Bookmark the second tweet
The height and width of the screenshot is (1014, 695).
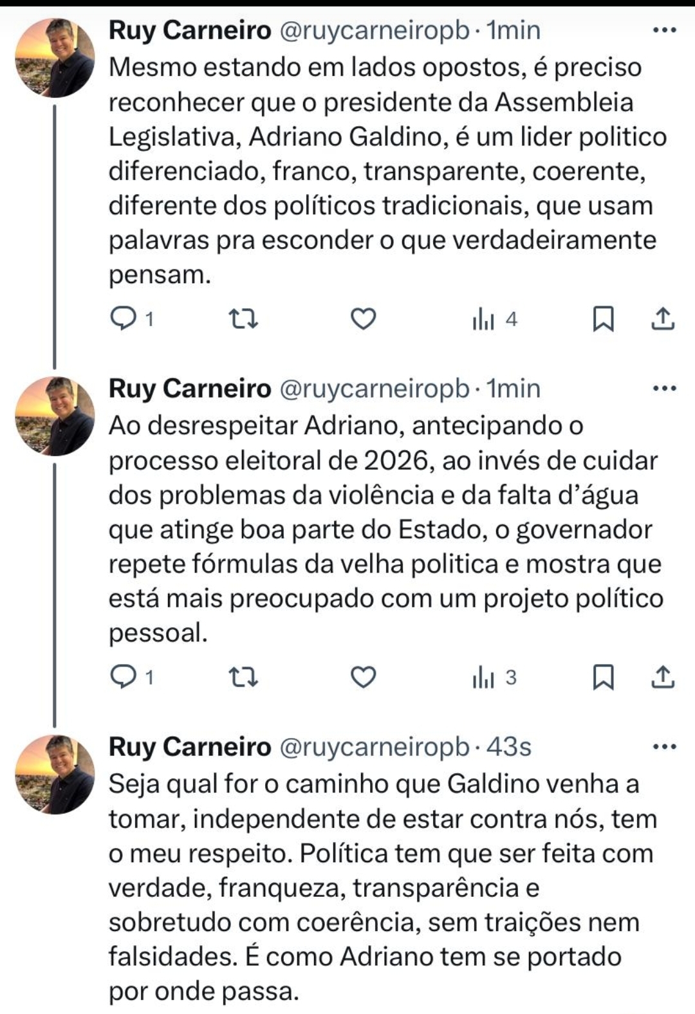(x=602, y=677)
